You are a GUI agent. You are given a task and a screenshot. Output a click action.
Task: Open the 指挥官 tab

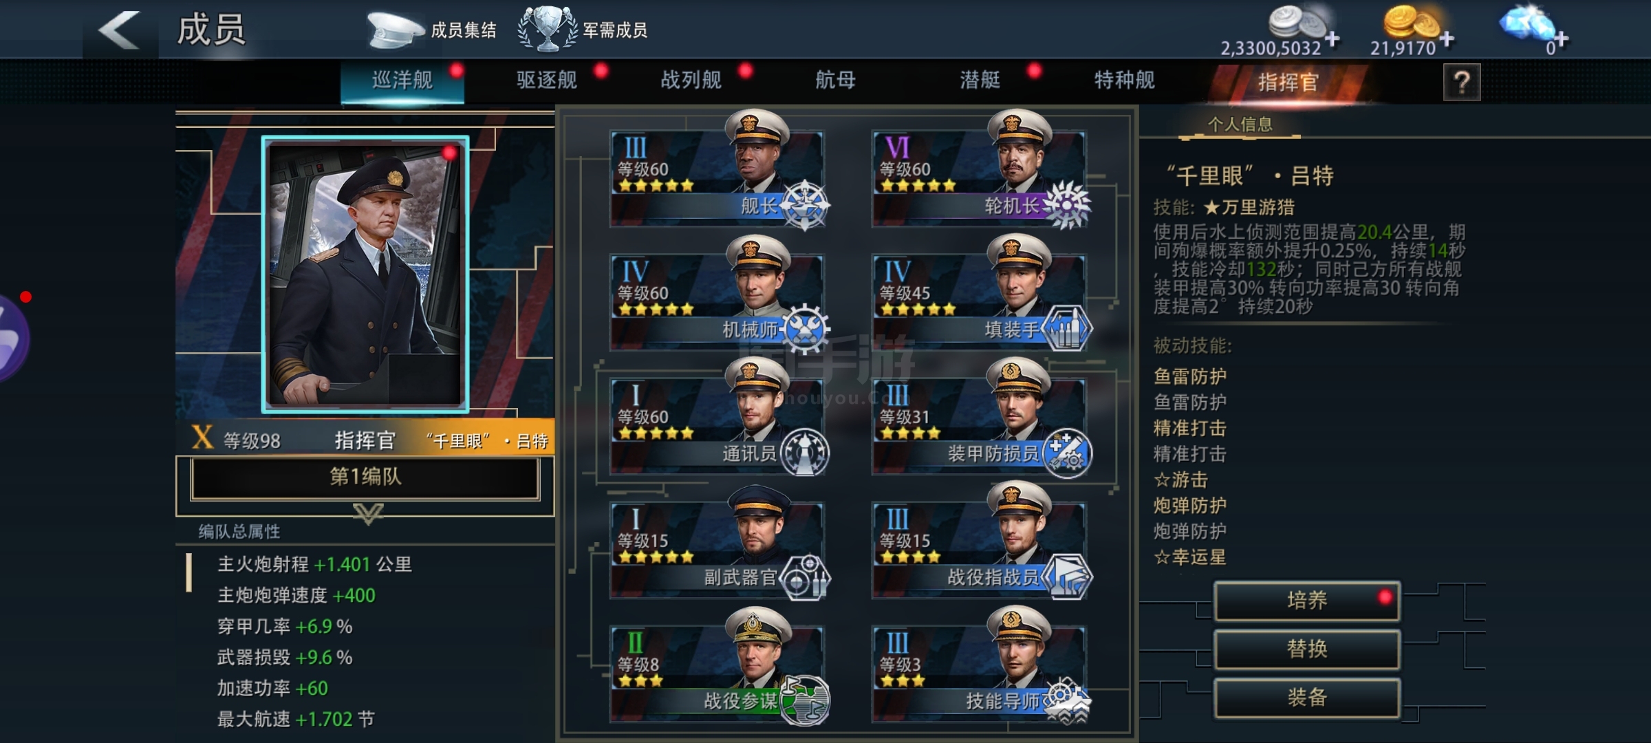(1288, 83)
